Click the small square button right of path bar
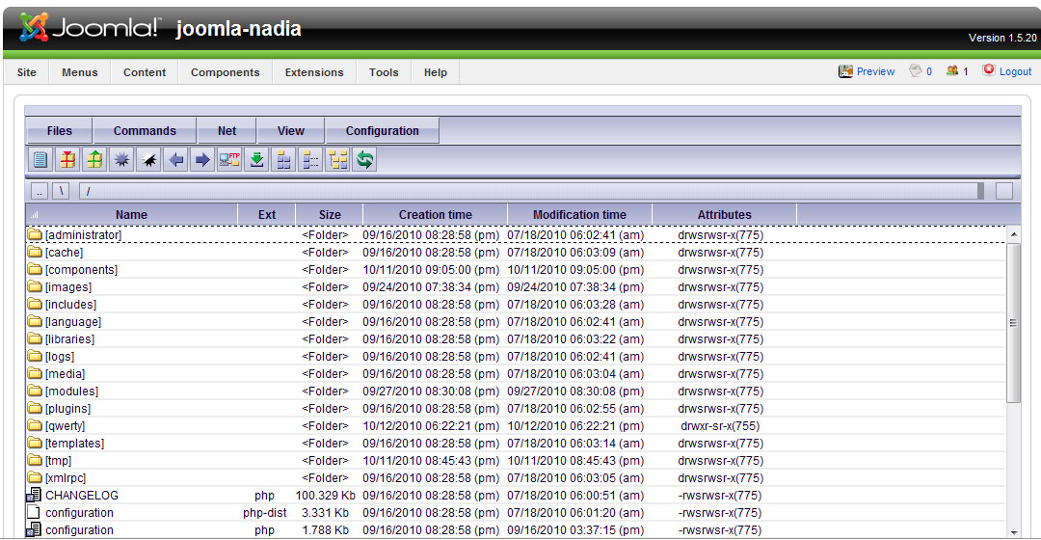This screenshot has width=1041, height=540. (1004, 191)
